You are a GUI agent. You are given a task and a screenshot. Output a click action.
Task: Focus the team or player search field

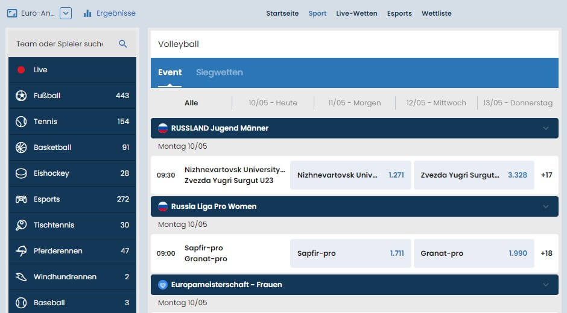[60, 44]
